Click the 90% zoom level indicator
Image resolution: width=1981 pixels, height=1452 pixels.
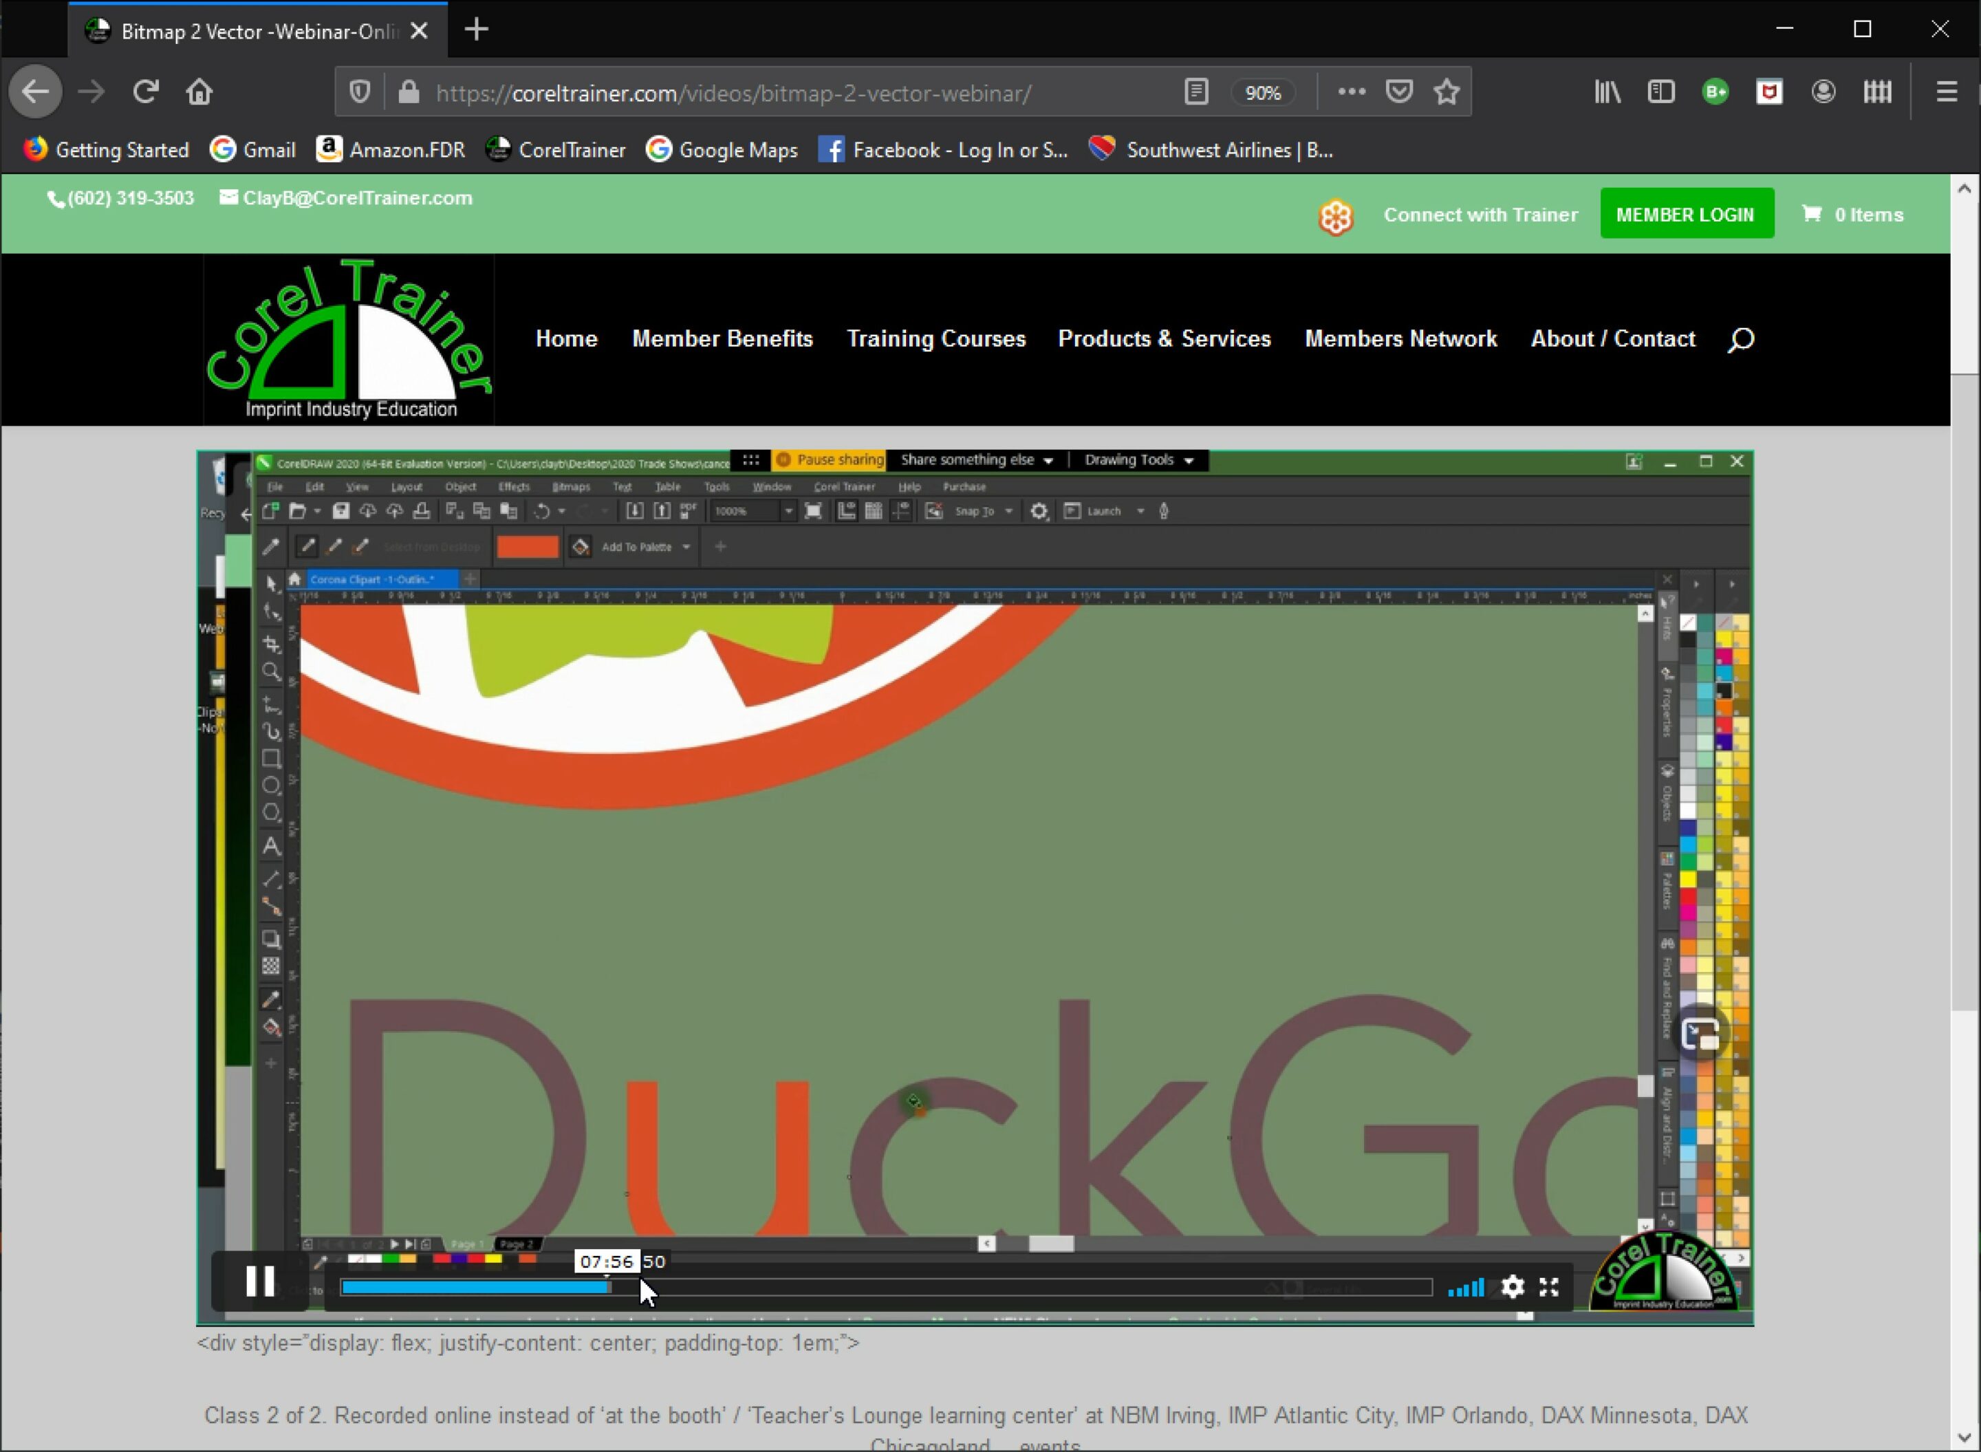tap(1263, 92)
